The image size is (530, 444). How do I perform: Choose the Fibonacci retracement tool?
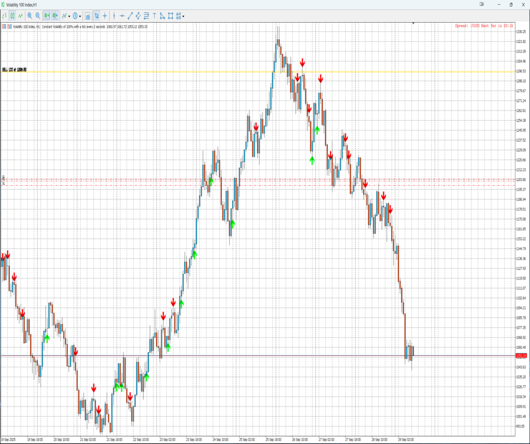(146, 16)
